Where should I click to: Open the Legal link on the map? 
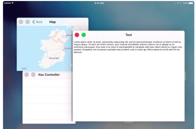(24, 68)
